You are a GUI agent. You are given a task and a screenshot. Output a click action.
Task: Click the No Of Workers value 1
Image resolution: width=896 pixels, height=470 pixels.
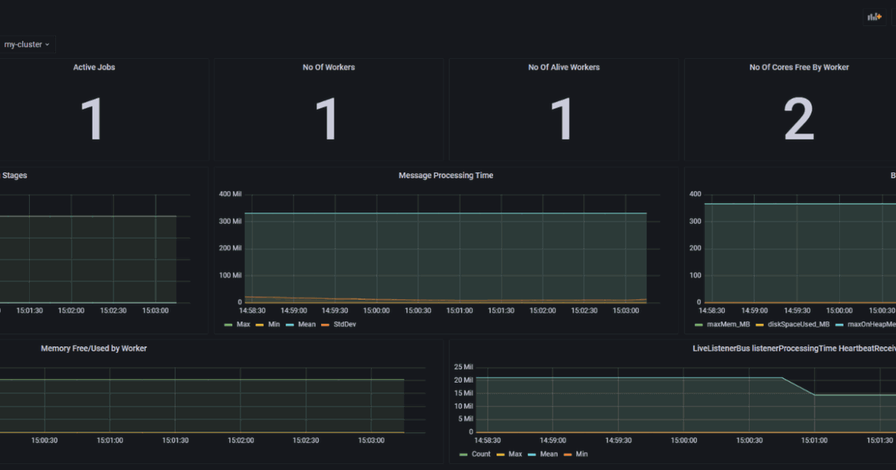(327, 119)
